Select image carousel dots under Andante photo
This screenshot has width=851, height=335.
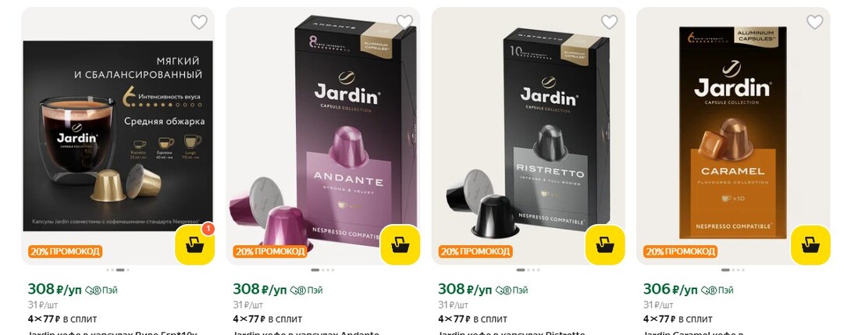(x=323, y=270)
